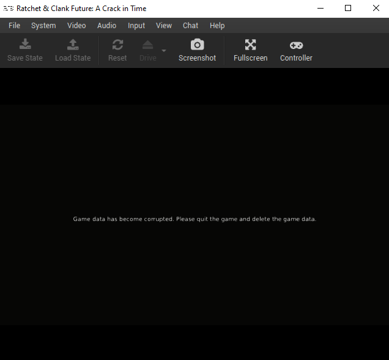Click the corrupted game data message
The width and height of the screenshot is (389, 360).
[194, 219]
